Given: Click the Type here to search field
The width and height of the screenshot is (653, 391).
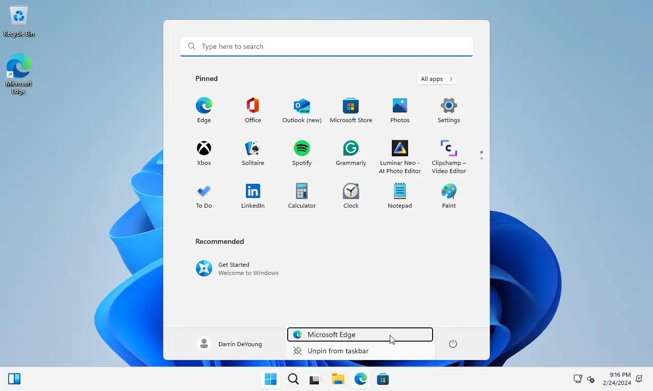Looking at the screenshot, I should [x=326, y=46].
